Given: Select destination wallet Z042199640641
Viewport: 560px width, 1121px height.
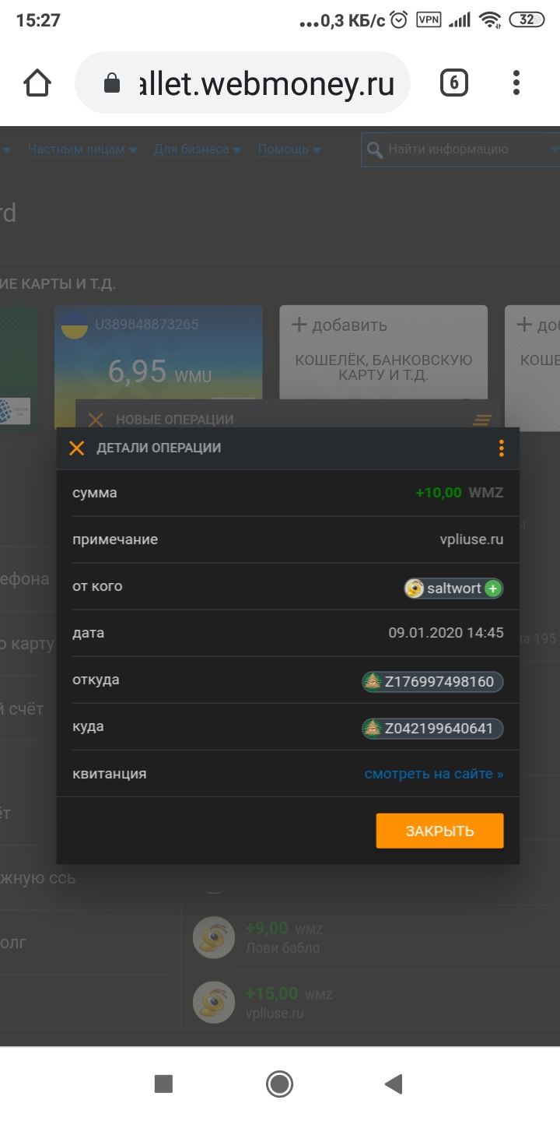Looking at the screenshot, I should point(432,729).
